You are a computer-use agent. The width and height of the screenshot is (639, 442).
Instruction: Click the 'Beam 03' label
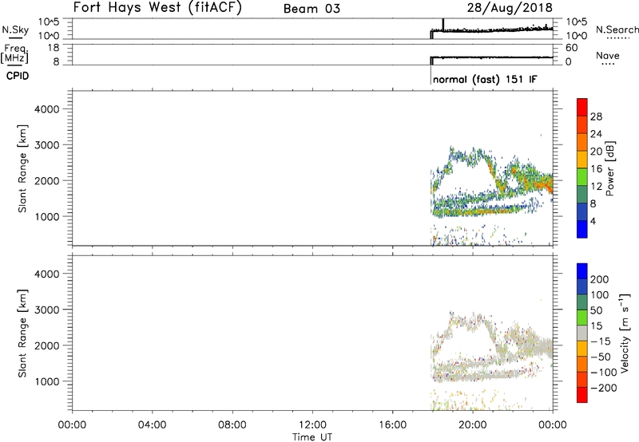tap(312, 9)
